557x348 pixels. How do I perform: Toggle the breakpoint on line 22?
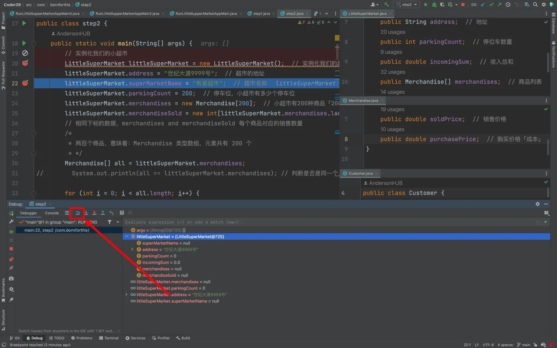(25, 83)
